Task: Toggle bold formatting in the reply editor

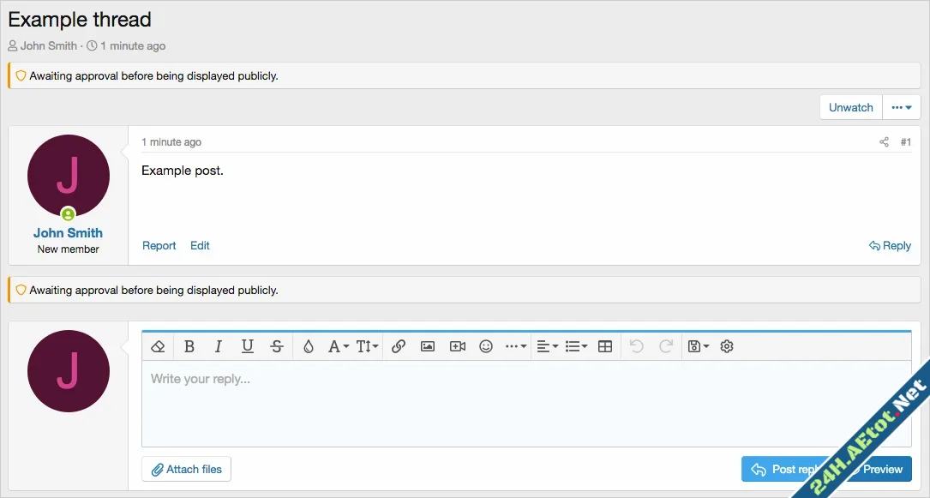Action: pos(189,346)
